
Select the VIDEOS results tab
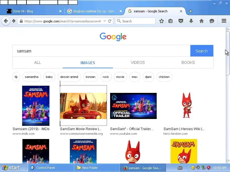pyautogui.click(x=138, y=62)
